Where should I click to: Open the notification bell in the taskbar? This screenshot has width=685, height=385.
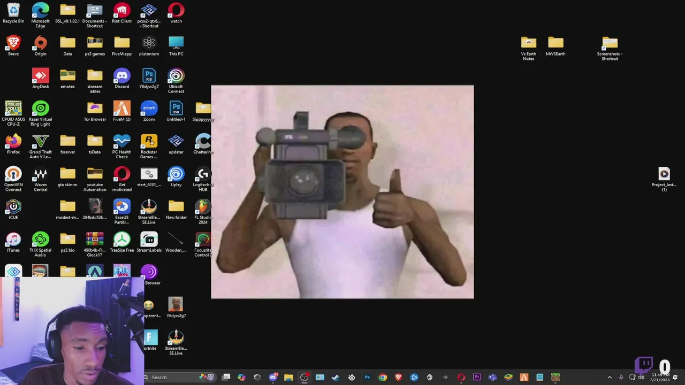[x=675, y=378]
